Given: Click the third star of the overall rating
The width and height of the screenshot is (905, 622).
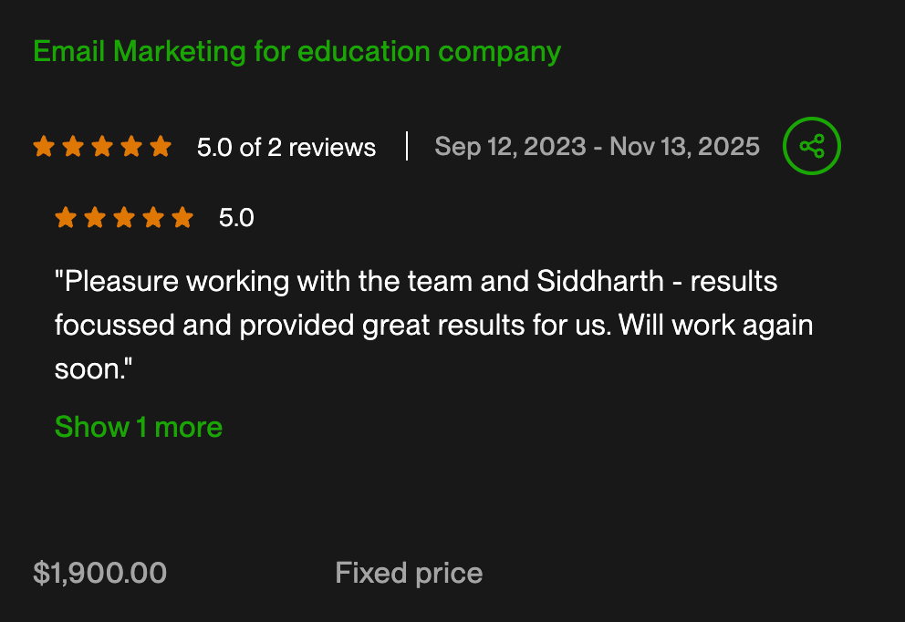Looking at the screenshot, I should [102, 147].
